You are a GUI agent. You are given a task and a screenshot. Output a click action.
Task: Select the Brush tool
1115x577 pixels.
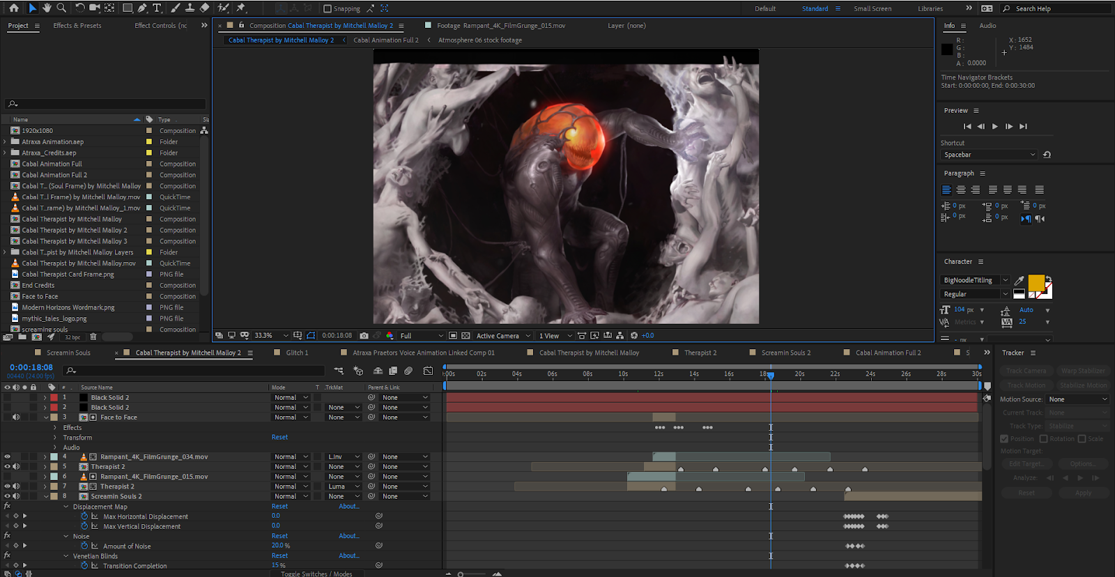click(175, 8)
